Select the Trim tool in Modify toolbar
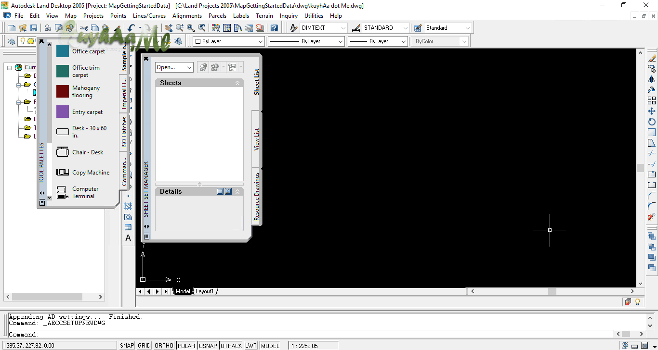Viewport: 658px width, 350px height. click(652, 153)
